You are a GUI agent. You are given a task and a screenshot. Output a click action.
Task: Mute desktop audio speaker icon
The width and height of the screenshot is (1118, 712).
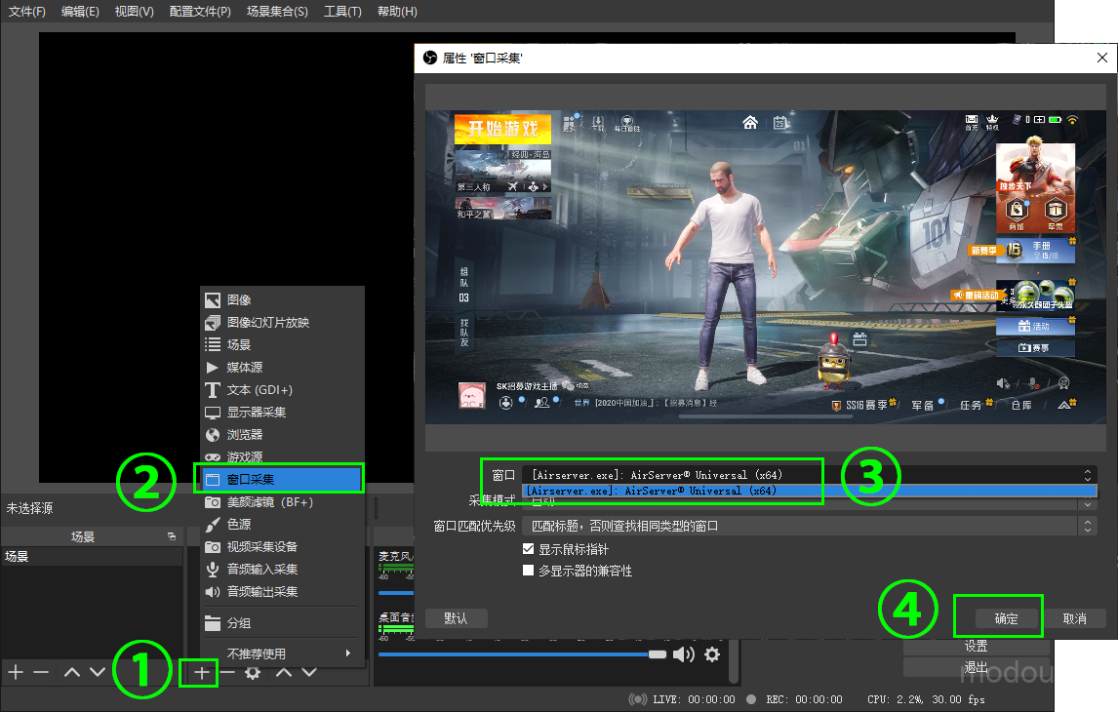pyautogui.click(x=684, y=654)
